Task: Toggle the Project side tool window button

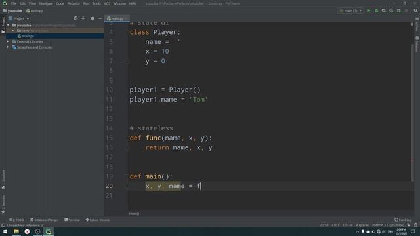Action: [3, 25]
